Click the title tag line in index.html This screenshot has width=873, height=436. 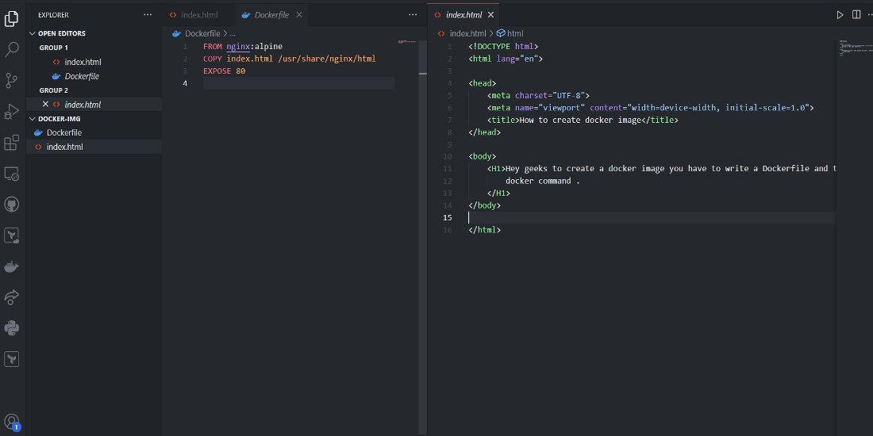(x=583, y=120)
